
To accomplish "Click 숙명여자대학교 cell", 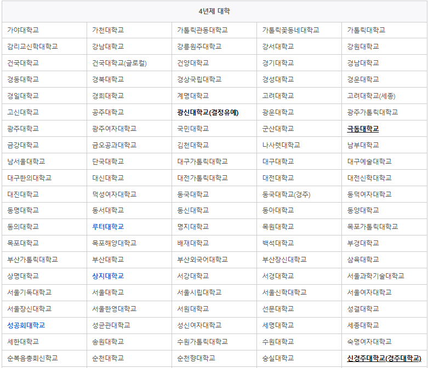I will (384, 342).
